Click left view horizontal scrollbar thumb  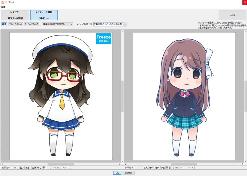coord(61,164)
